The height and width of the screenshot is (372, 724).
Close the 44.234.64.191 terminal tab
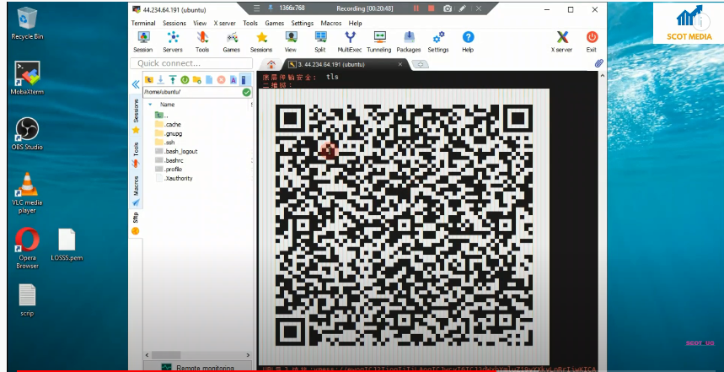pos(400,64)
